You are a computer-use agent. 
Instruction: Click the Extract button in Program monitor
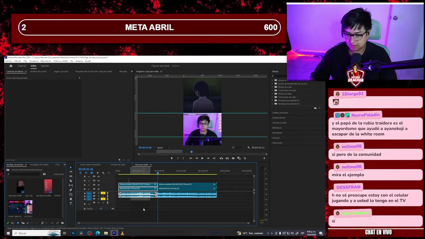click(x=227, y=158)
